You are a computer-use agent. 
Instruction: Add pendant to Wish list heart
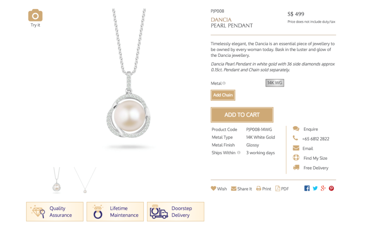coord(219,189)
